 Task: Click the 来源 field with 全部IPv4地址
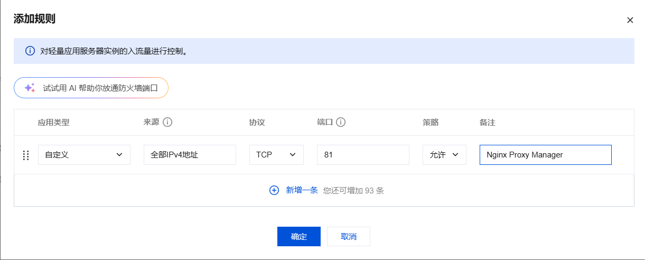point(190,155)
